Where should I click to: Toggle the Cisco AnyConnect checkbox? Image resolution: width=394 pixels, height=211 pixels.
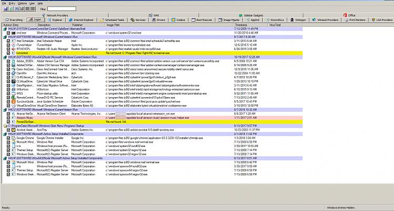coord(8,69)
